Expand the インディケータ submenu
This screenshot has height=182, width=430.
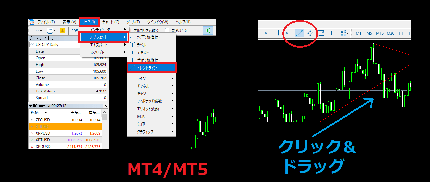104,30
